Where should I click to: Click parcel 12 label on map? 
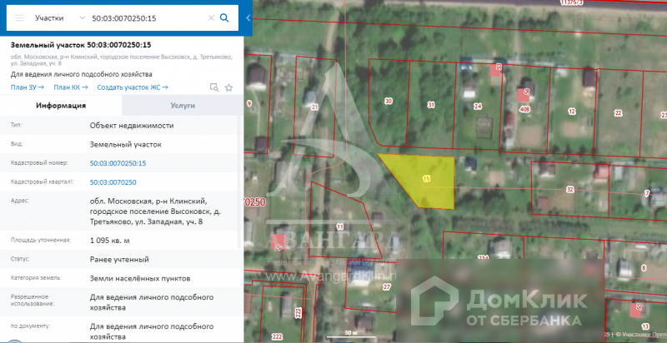pos(572,112)
